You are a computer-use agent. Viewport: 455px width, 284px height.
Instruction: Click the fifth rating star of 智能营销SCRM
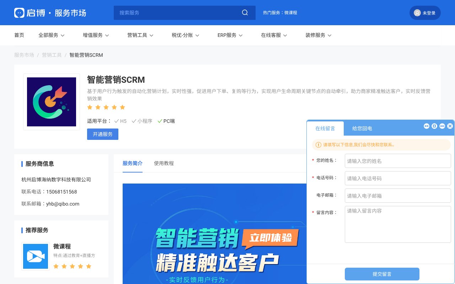[122, 107]
